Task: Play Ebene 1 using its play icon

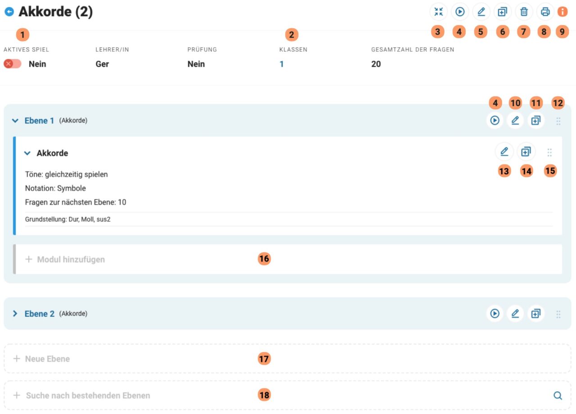Action: (x=495, y=121)
